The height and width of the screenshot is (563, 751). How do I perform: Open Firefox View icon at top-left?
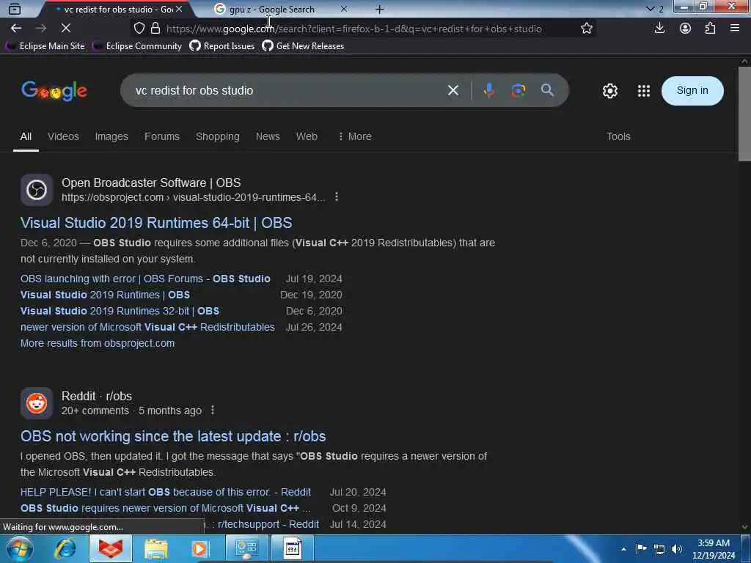[x=15, y=9]
